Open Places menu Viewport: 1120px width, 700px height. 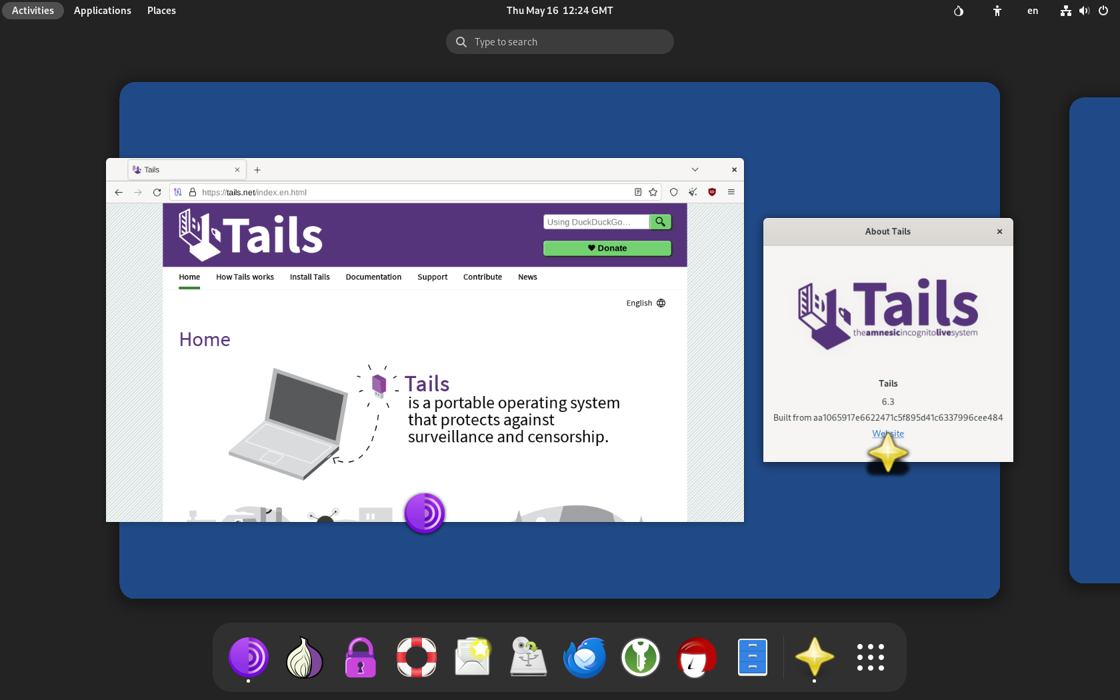161,11
